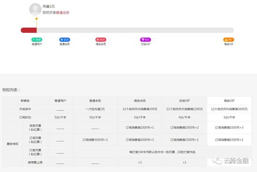Click 5分/千字 in the 高级会员 column
Screen dimensions: 257x172
140,117
